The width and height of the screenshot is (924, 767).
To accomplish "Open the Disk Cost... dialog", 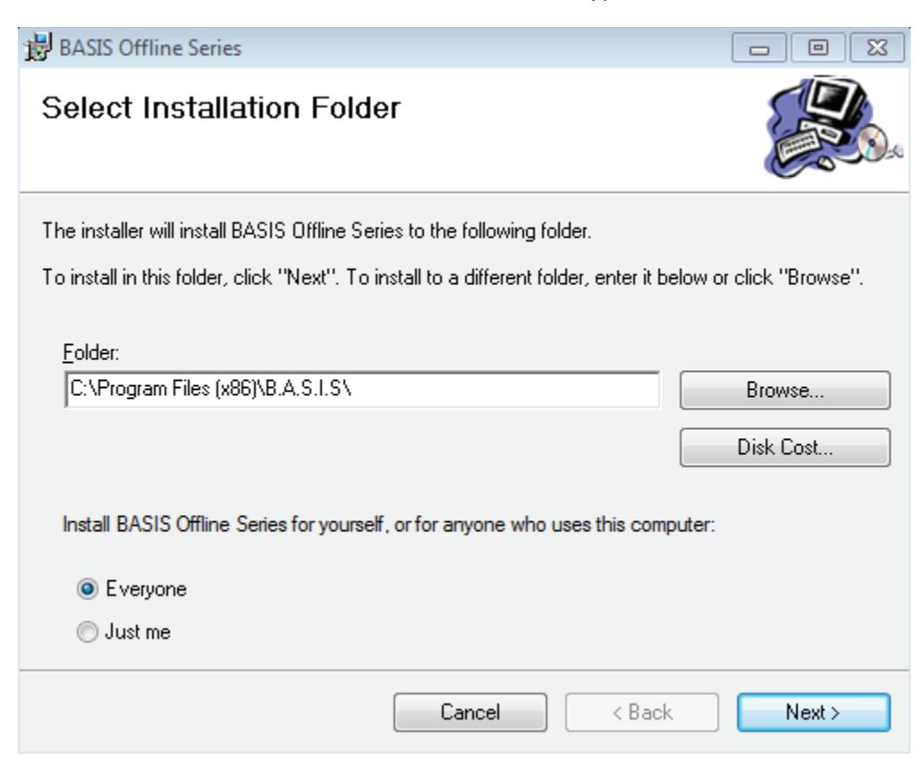I will (785, 448).
